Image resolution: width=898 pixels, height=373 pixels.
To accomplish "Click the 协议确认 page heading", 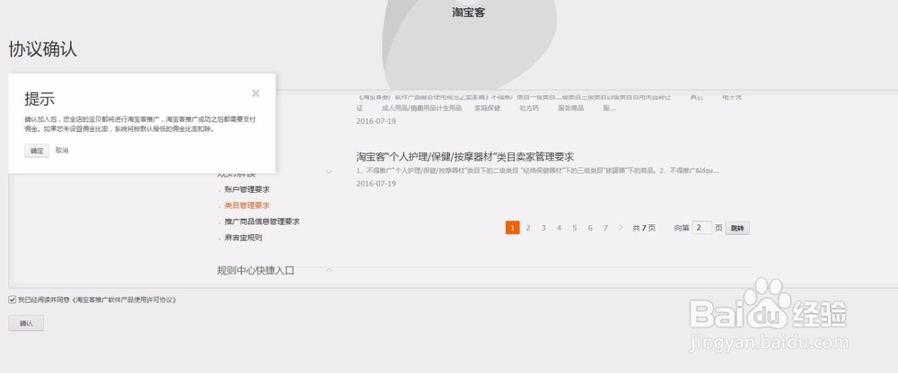I will [x=42, y=49].
